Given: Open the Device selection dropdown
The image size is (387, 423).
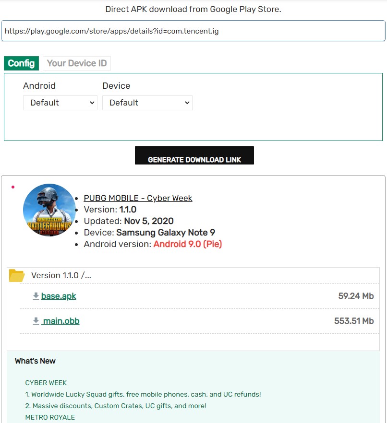Looking at the screenshot, I should 147,103.
